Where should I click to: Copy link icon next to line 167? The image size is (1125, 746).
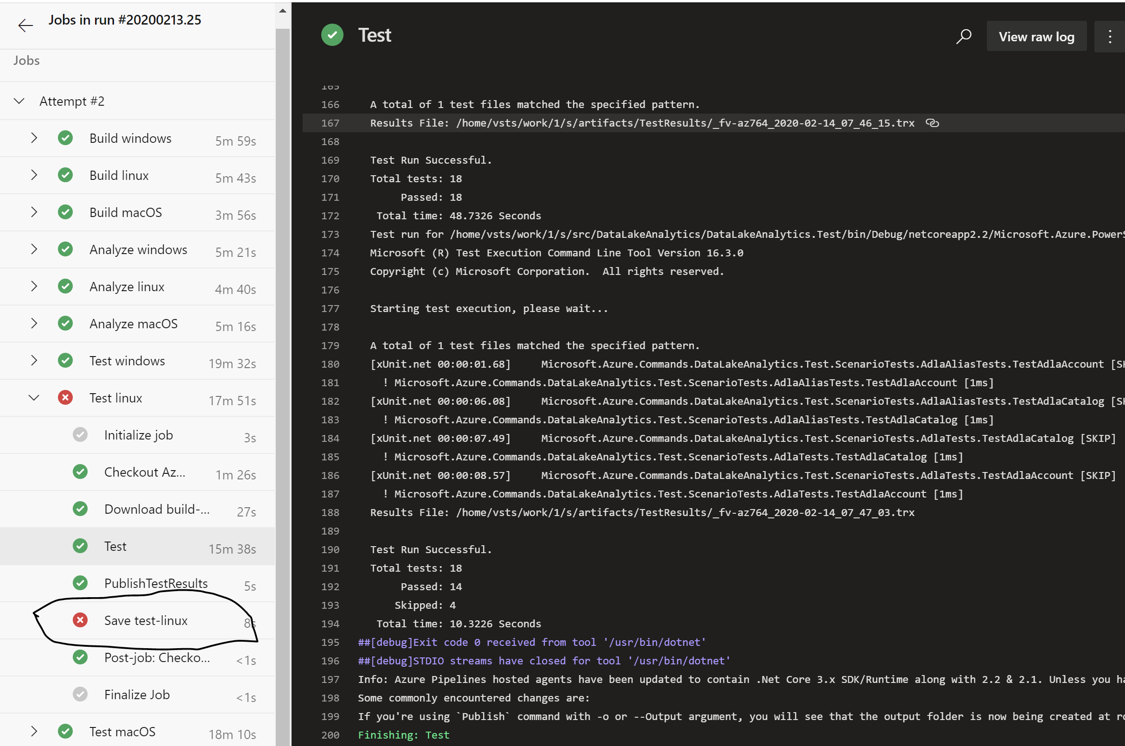coord(932,123)
